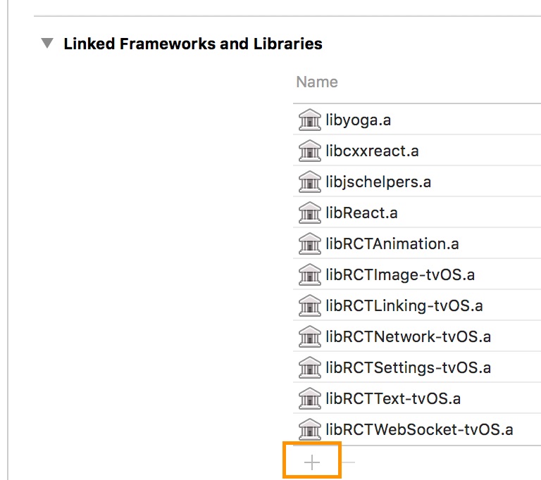Select the libjschelpers.a library icon
Viewport: 541px width, 480px height.
[309, 182]
